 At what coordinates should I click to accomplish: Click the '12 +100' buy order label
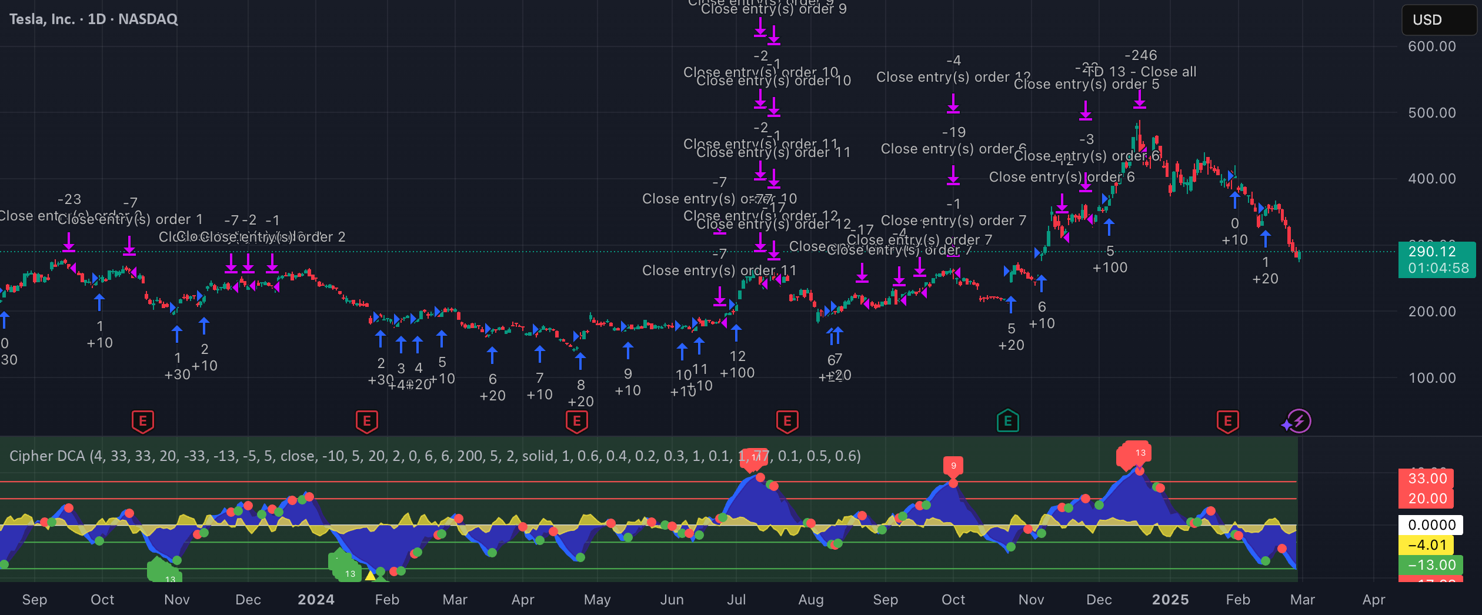tap(737, 365)
